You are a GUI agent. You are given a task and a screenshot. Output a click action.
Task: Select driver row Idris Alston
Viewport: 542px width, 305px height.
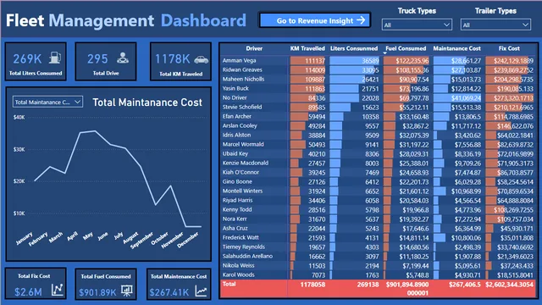pyautogui.click(x=378, y=136)
